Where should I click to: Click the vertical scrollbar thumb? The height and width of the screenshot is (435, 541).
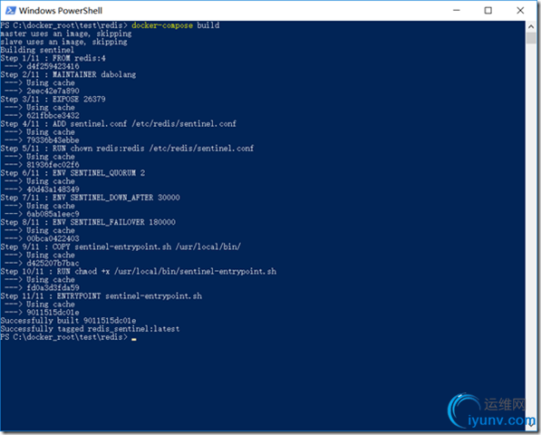click(x=531, y=38)
